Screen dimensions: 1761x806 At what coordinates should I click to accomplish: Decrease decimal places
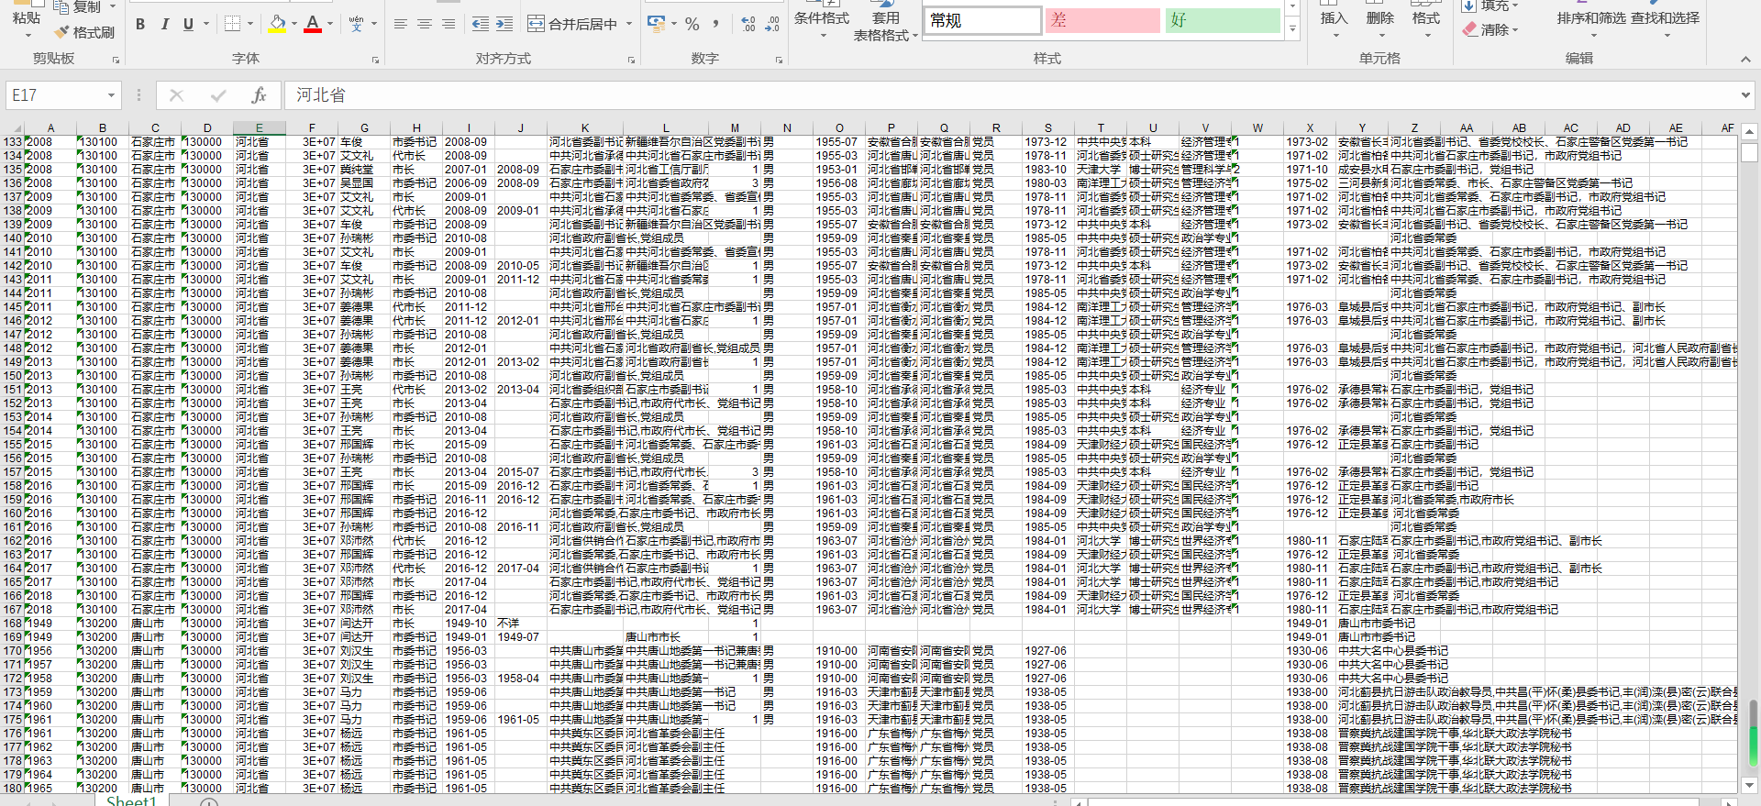(772, 25)
